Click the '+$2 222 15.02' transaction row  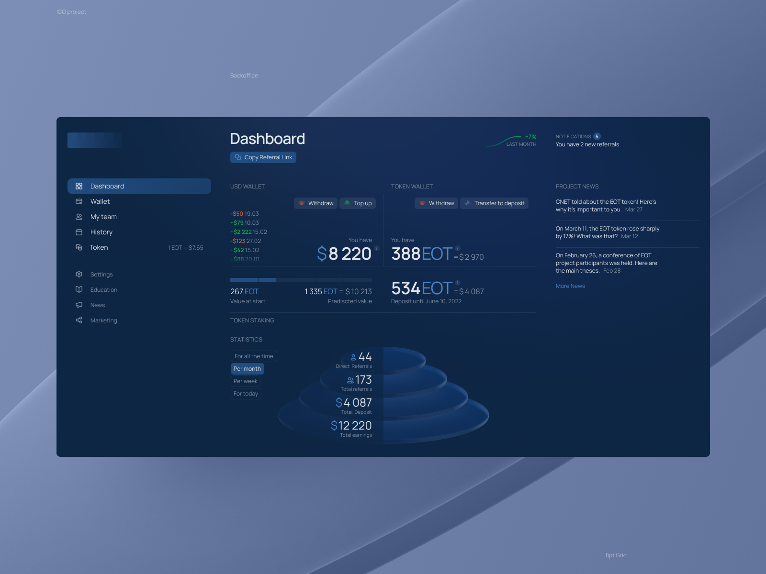click(249, 232)
